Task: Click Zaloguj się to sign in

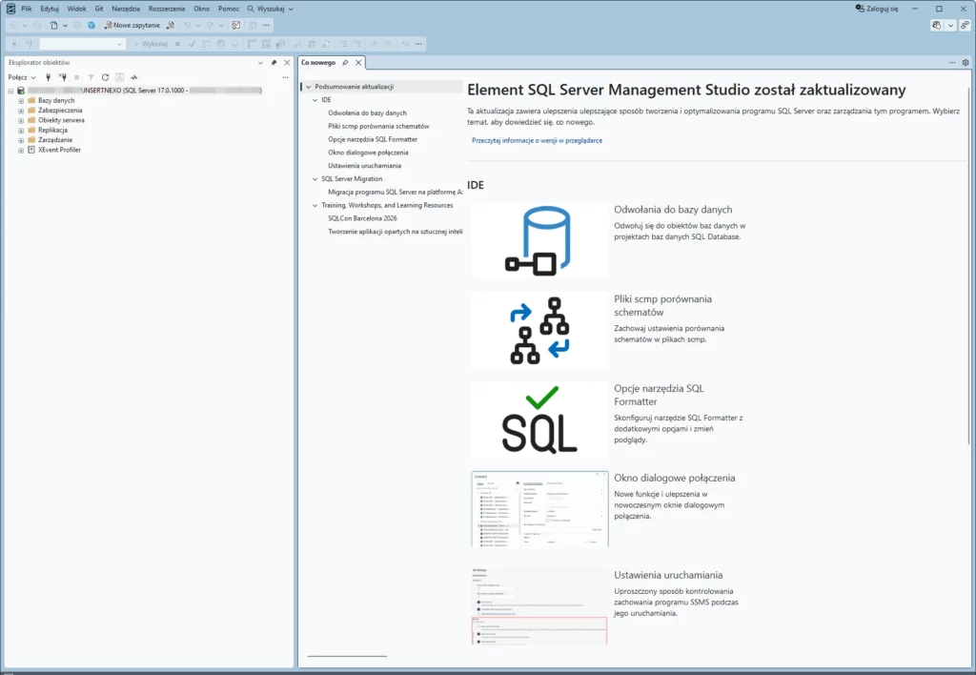Action: (877, 9)
